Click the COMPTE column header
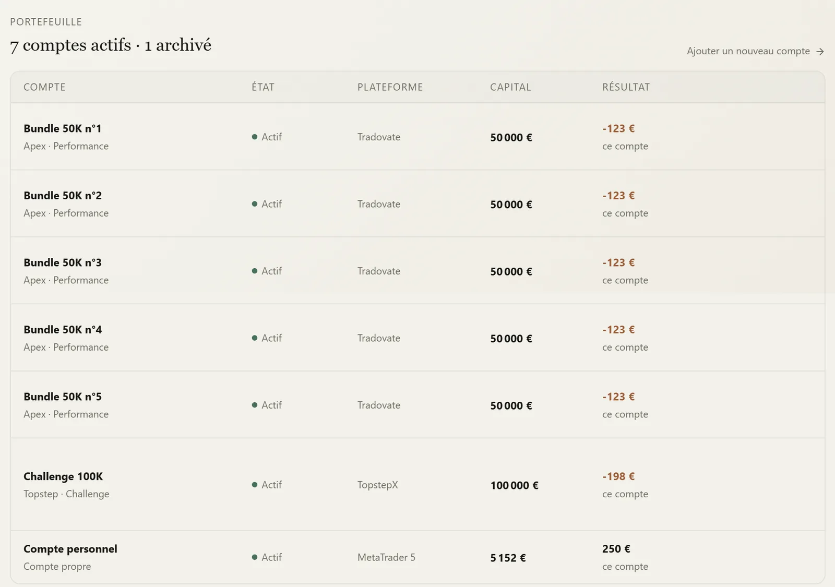This screenshot has height=587, width=835. tap(44, 87)
